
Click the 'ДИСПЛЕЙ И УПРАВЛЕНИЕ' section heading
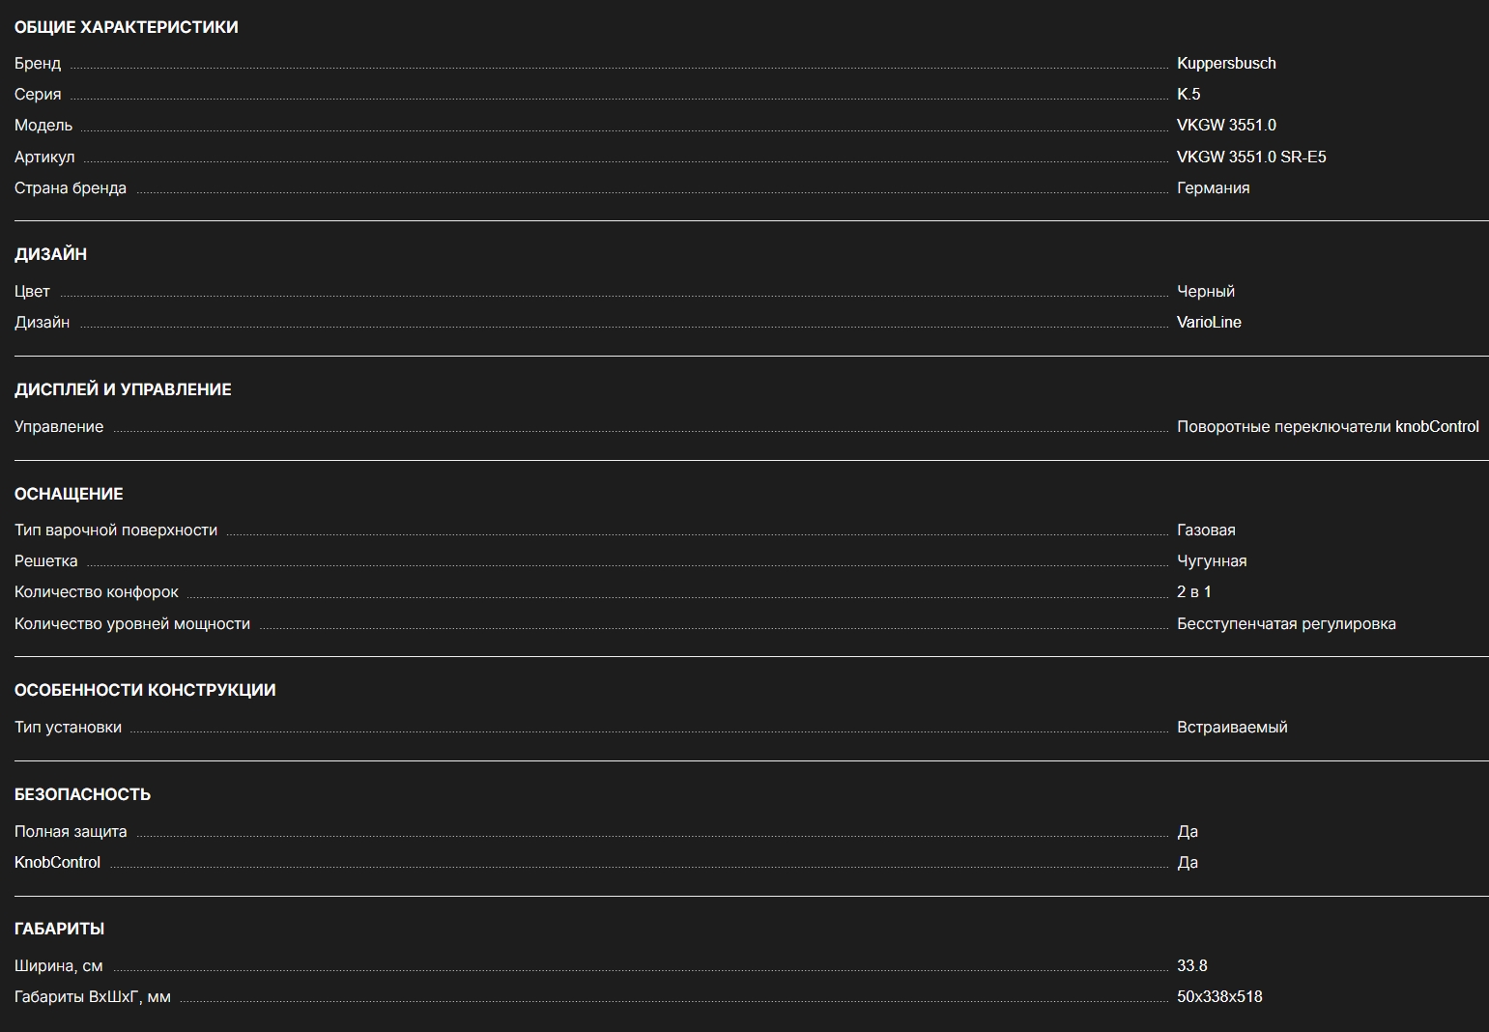(123, 389)
